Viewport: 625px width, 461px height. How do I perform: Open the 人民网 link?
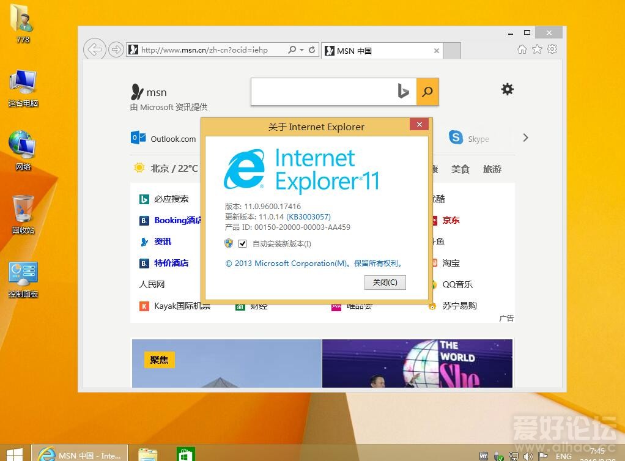click(152, 284)
